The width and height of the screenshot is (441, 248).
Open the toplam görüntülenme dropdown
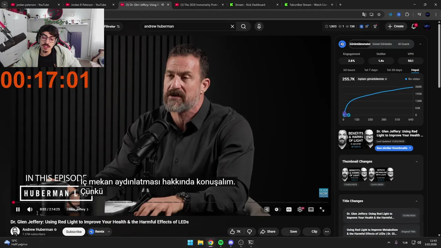tap(372, 79)
